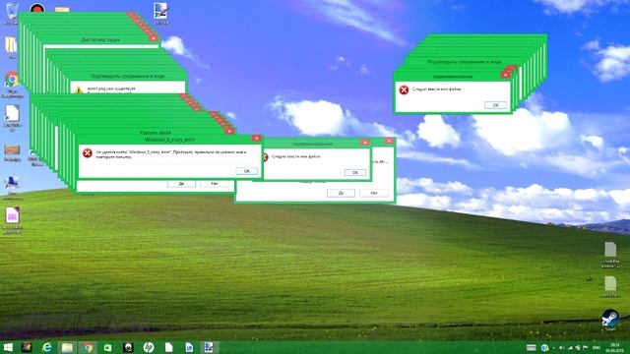Open the volume tray icon

[562, 347]
